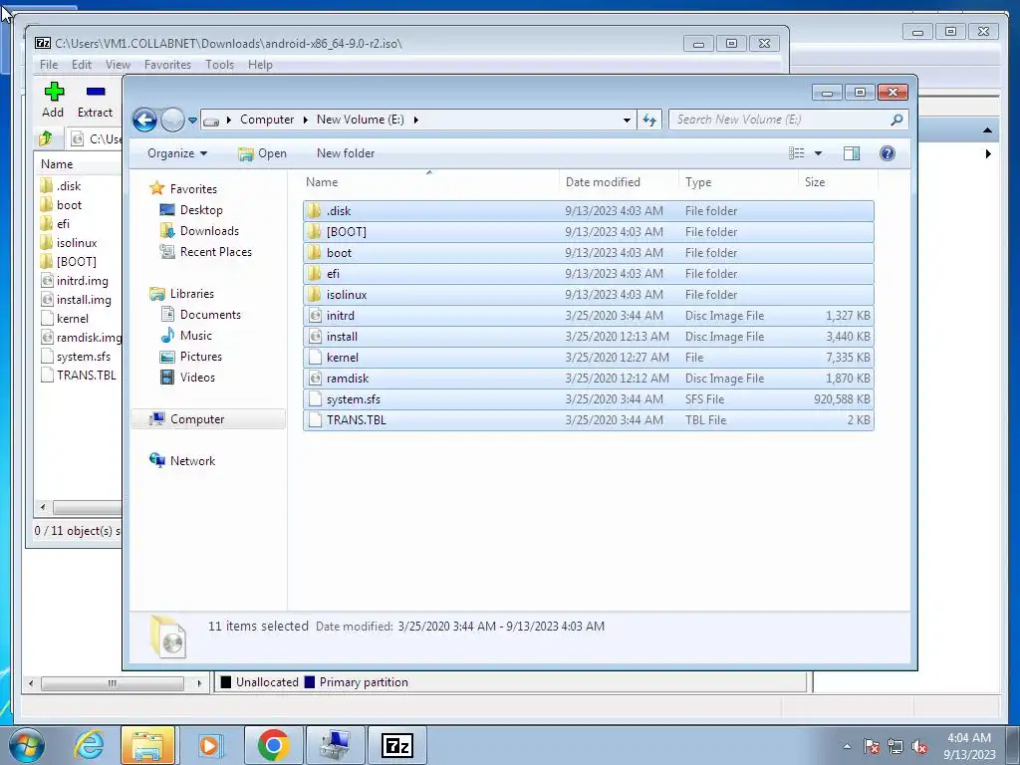The image size is (1020, 765).
Task: Open the recent pages dropdown by the back button
Action: click(x=192, y=120)
